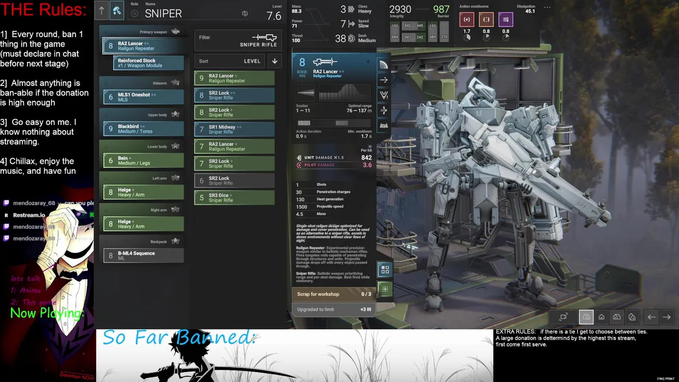Click purple lines action cooldown icon
The height and width of the screenshot is (382, 679).
506,20
